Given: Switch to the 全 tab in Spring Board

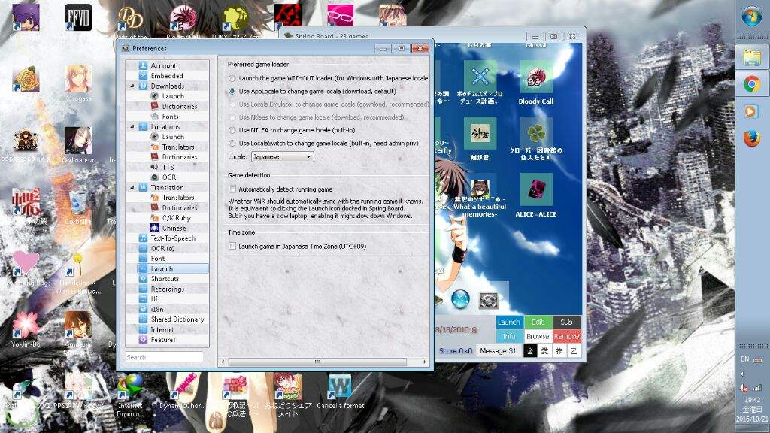Looking at the screenshot, I should (x=530, y=351).
